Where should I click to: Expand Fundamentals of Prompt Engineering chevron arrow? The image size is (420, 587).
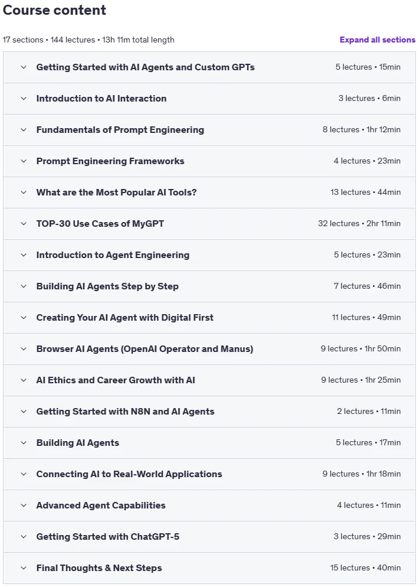coord(24,130)
